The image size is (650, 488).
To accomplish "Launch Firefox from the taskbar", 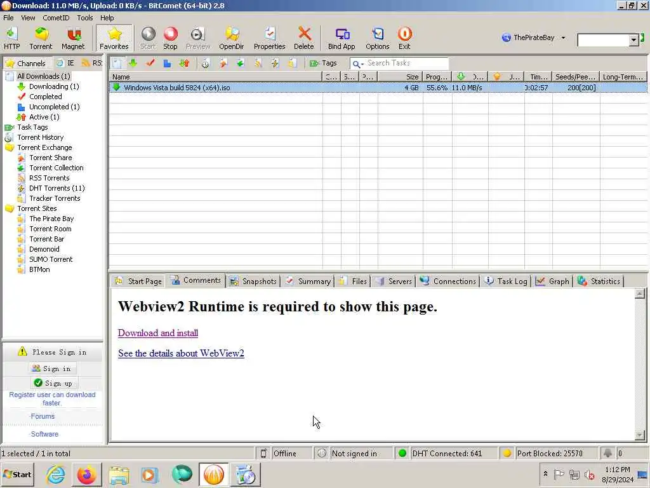I will point(86,475).
